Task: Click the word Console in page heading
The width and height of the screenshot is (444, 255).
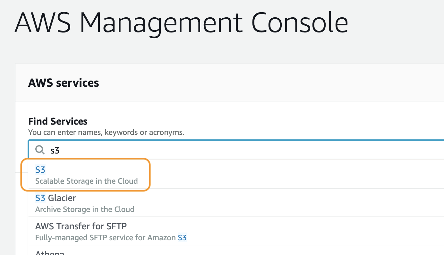Action: [300, 23]
